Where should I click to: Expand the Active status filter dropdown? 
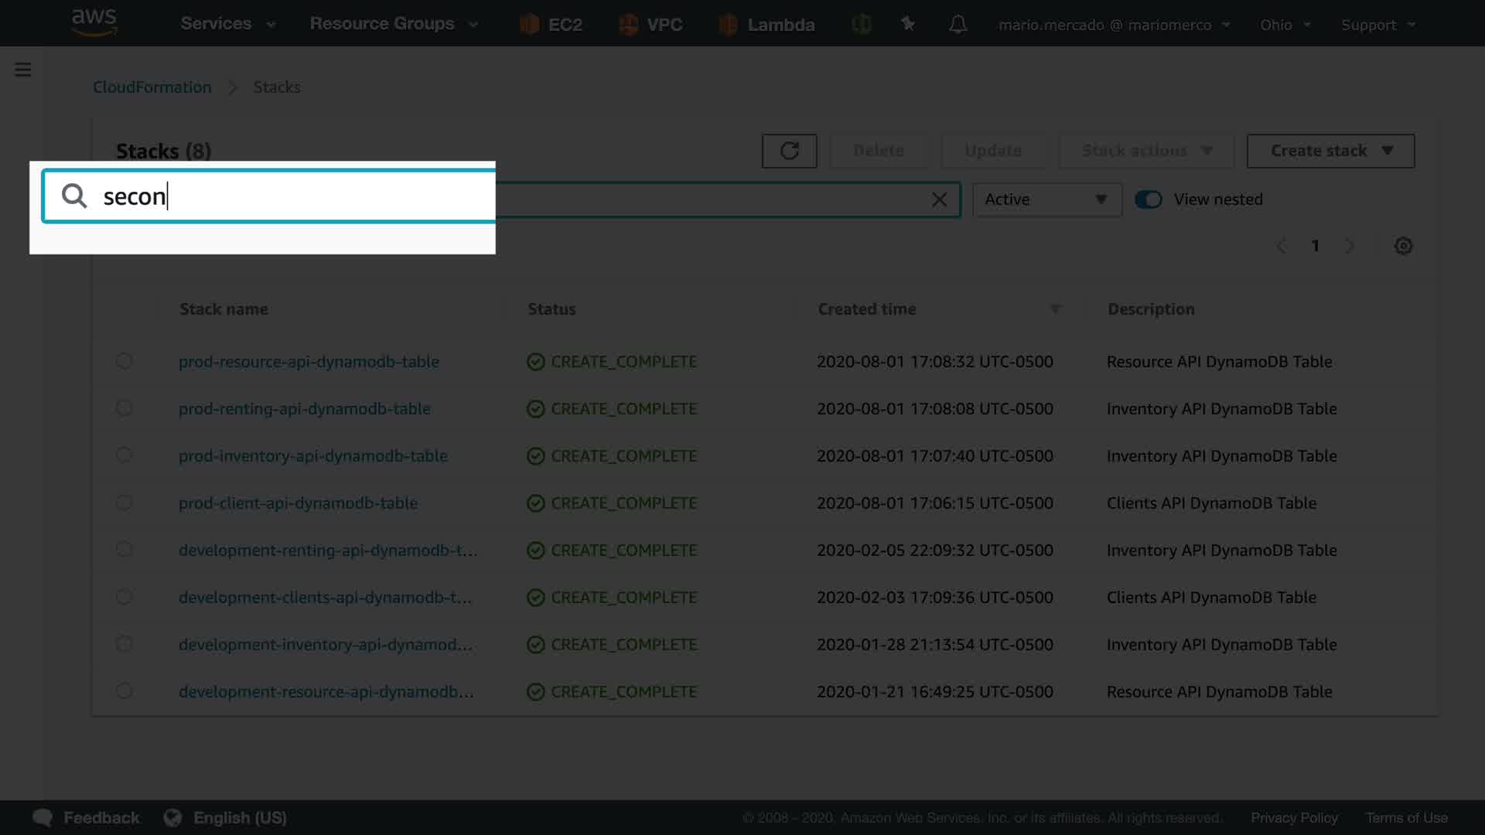click(x=1046, y=199)
